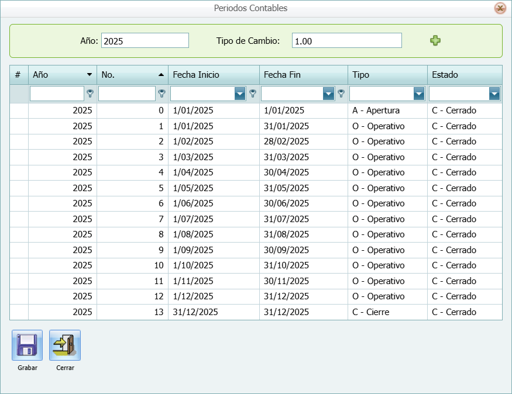This screenshot has height=394, width=512.
Task: Click the Tipo de Cambio input field
Action: (x=346, y=40)
